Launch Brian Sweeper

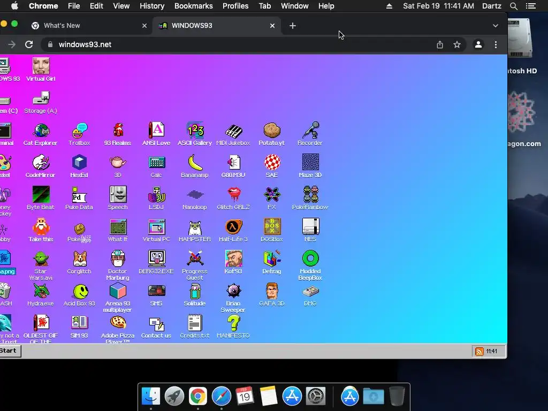(233, 298)
